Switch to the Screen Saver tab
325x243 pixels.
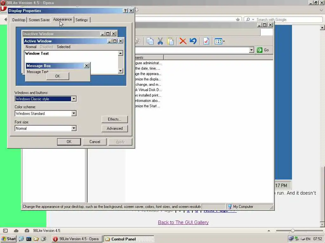[x=39, y=20]
